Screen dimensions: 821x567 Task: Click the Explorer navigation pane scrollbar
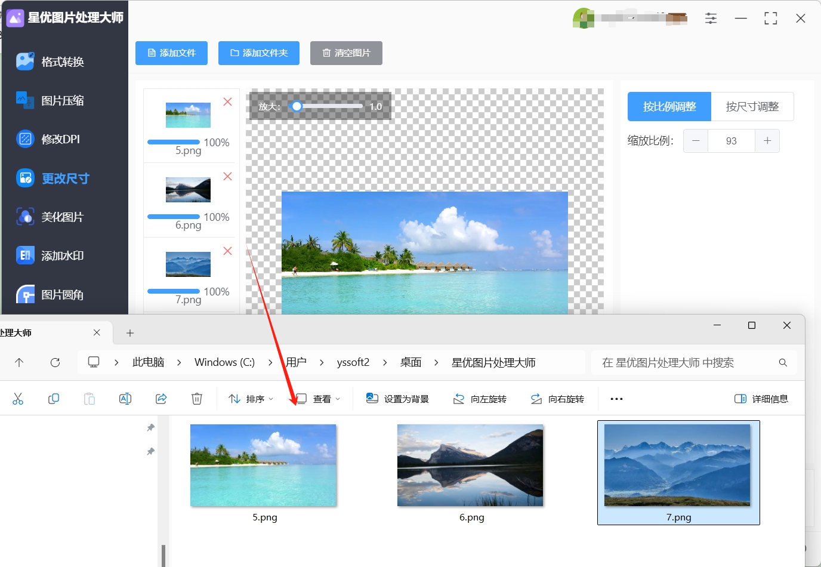point(163,555)
